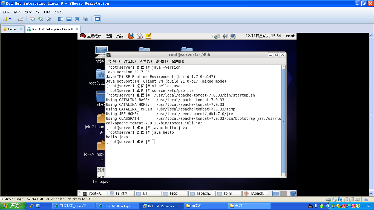Click the Send Ctrl+Alt+Del toolbar icon
The image size is (374, 210).
point(21,19)
